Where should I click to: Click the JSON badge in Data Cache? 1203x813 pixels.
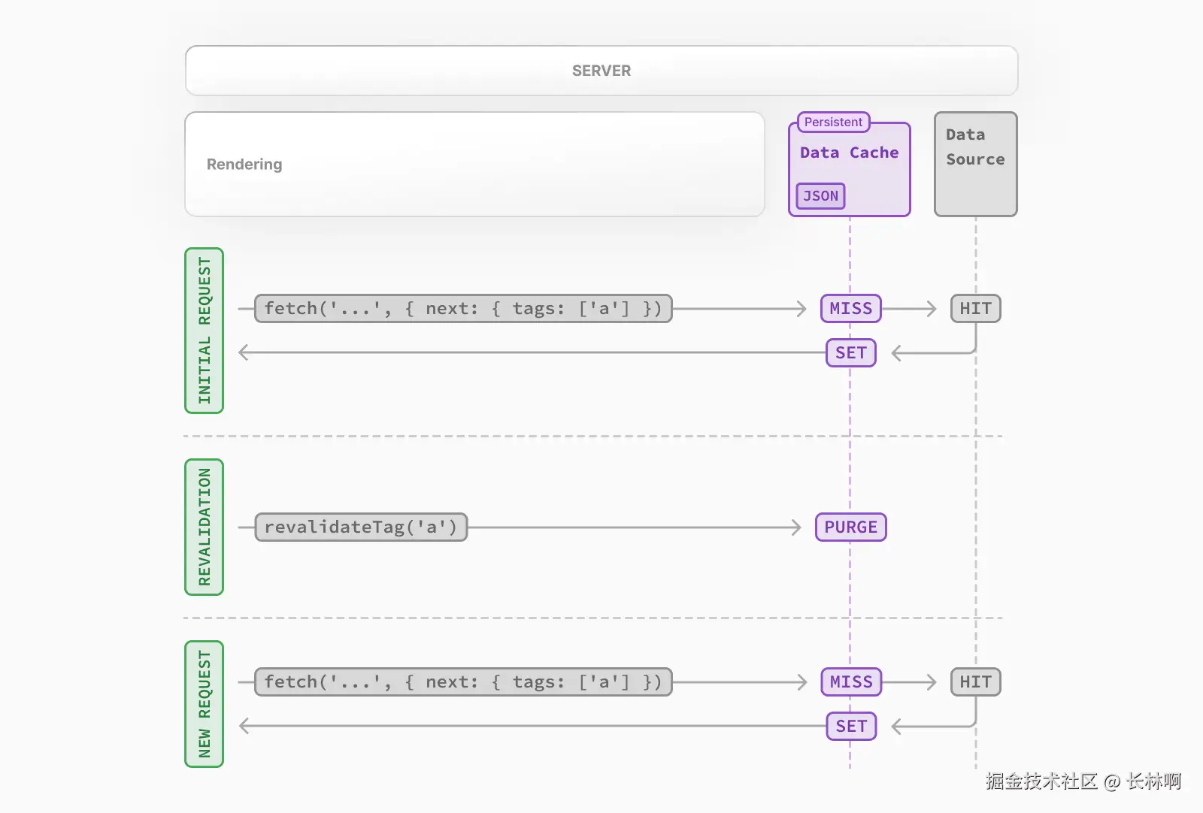pos(820,196)
